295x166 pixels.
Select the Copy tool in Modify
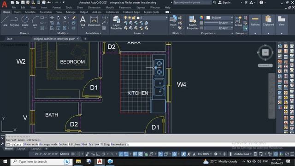tap(52, 23)
